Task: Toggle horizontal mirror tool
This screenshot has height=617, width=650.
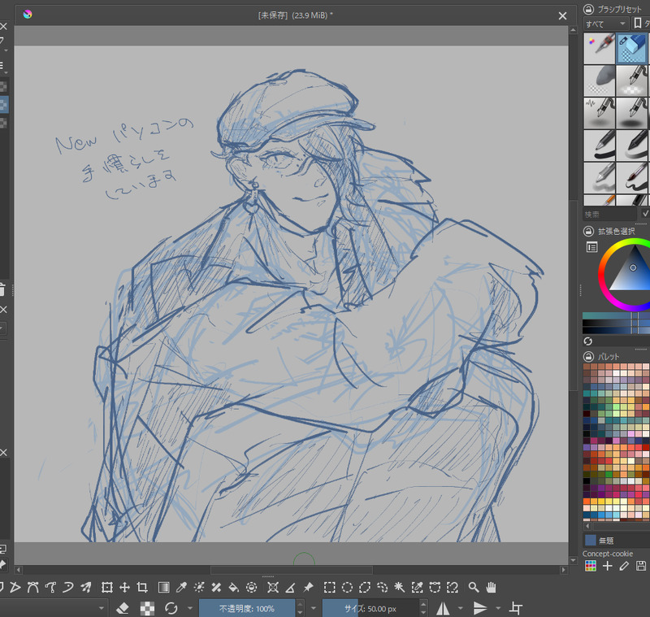Action: click(443, 608)
